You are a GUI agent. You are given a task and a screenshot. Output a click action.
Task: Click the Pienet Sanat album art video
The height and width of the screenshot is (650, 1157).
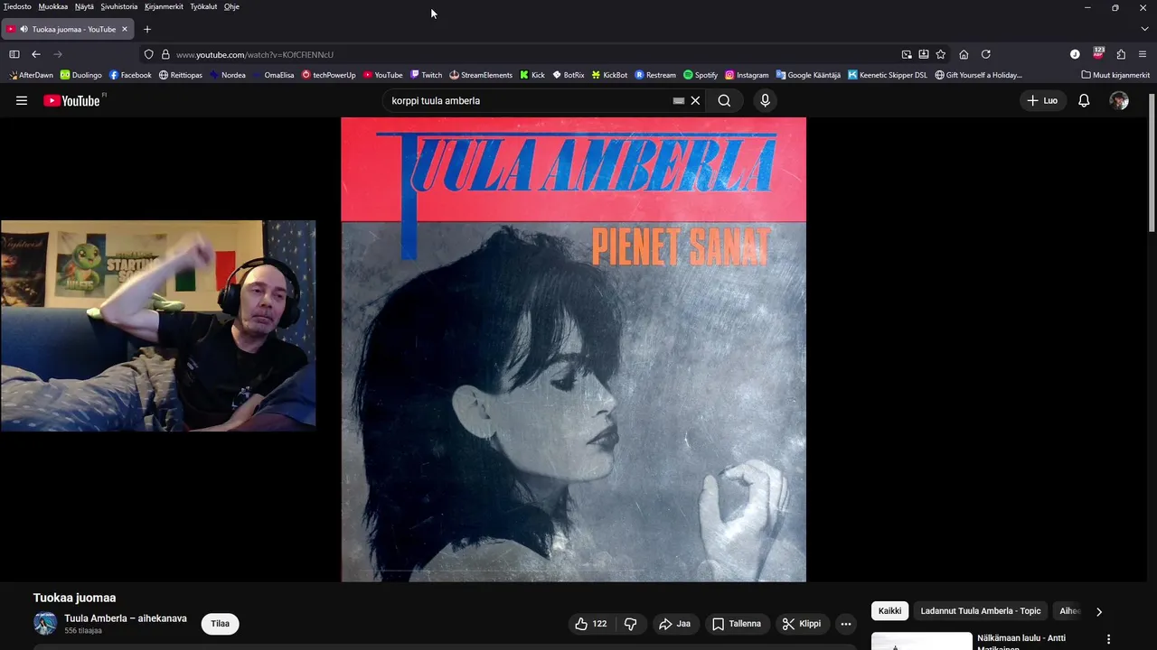[573, 349]
